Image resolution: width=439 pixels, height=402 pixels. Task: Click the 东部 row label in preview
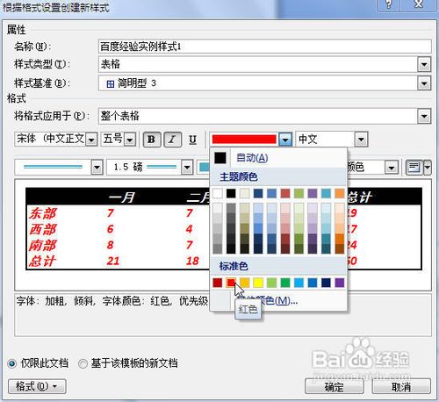tap(43, 213)
